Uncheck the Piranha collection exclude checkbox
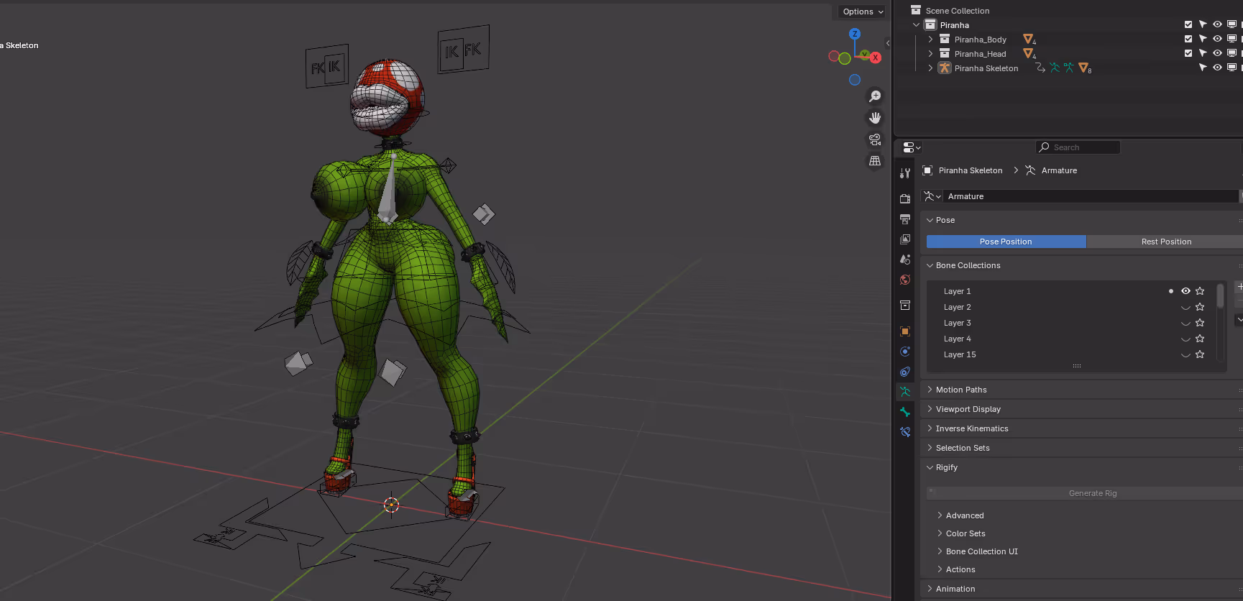Screen dimensions: 1243x601 (x=1188, y=24)
